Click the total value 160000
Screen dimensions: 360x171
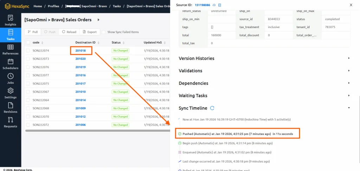[x=216, y=35]
